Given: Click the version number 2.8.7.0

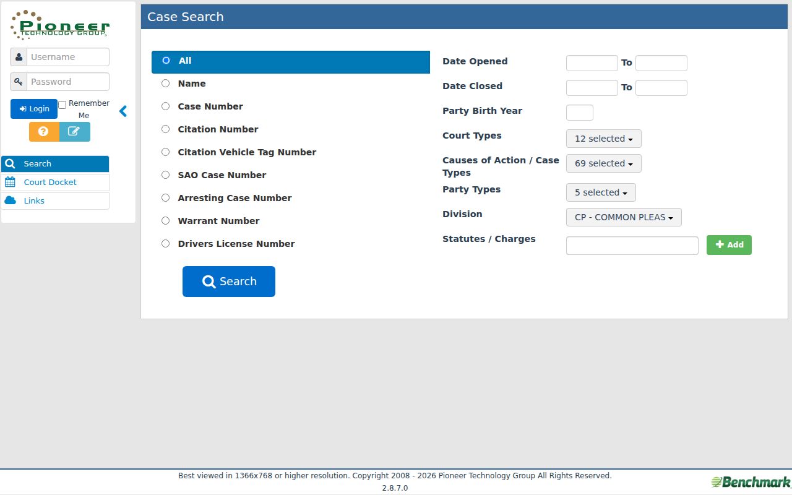Looking at the screenshot, I should point(395,488).
